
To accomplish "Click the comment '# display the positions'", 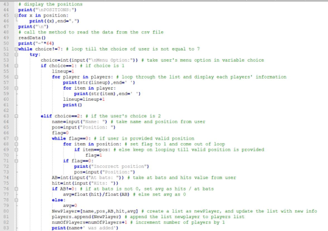I will coord(50,4).
